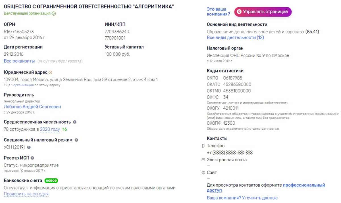
Task: Click the green новое badge
Action: pyautogui.click(x=51, y=181)
